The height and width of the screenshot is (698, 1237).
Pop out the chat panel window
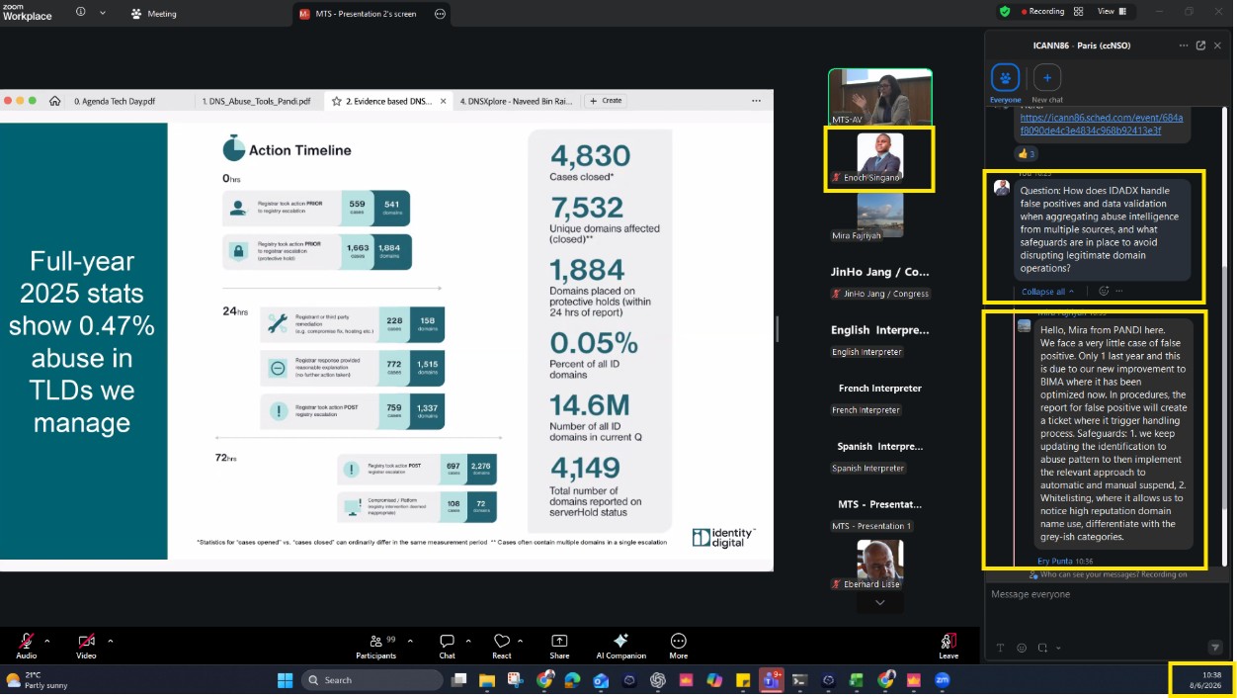click(x=1200, y=45)
